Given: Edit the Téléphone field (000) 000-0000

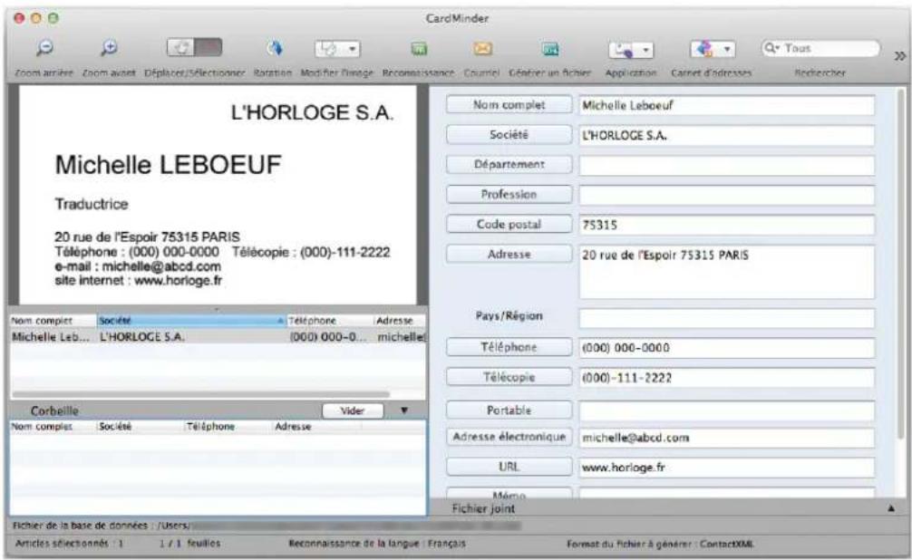Looking at the screenshot, I should click(x=726, y=348).
